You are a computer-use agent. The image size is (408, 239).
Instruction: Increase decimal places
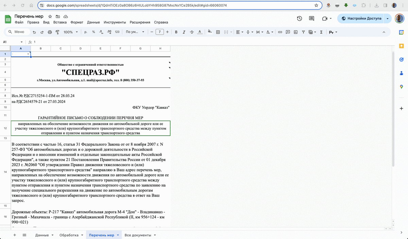109,32
